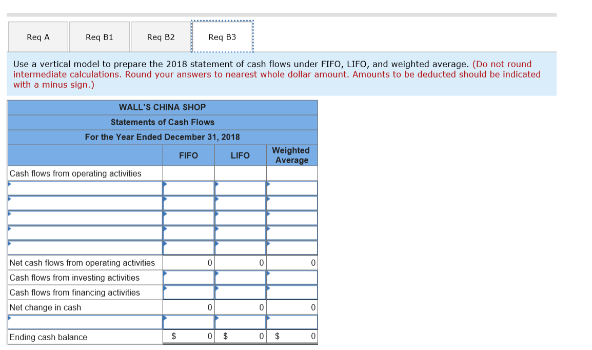592x350 pixels.
Task: Click the Weighted Average column header
Action: click(292, 155)
